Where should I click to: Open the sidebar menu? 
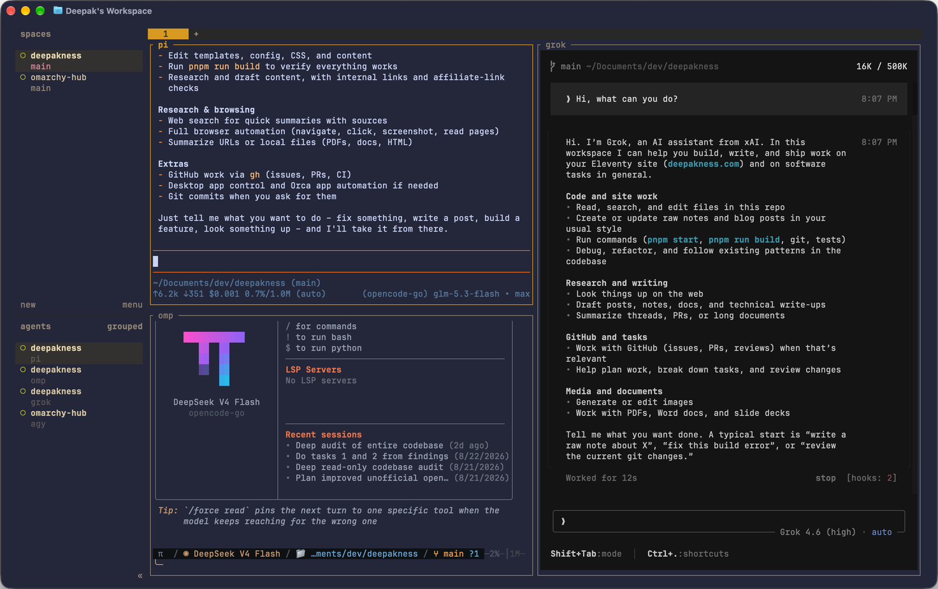[132, 305]
